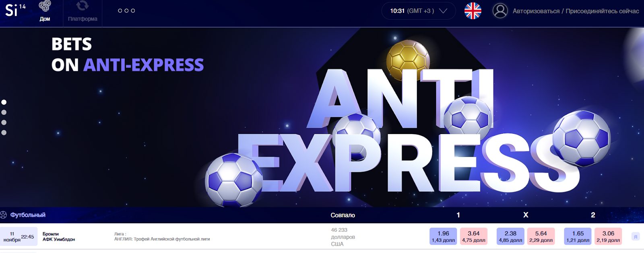Pick the pink 3.64 anti-express odds
The image size is (644, 253).
tap(474, 237)
